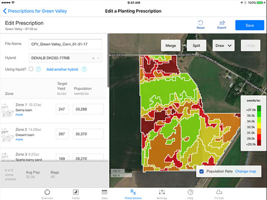
Task: Go back to Prescriptions for Green Valley
Action: coord(35,11)
